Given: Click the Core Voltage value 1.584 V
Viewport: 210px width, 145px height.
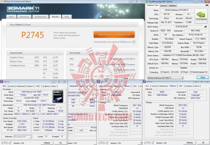Looking at the screenshot, I should click(43, 101).
